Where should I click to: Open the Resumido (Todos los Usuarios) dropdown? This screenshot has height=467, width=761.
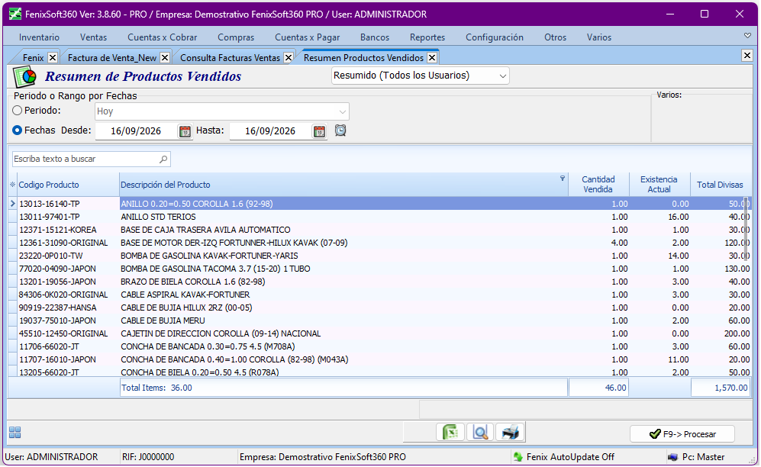[503, 76]
